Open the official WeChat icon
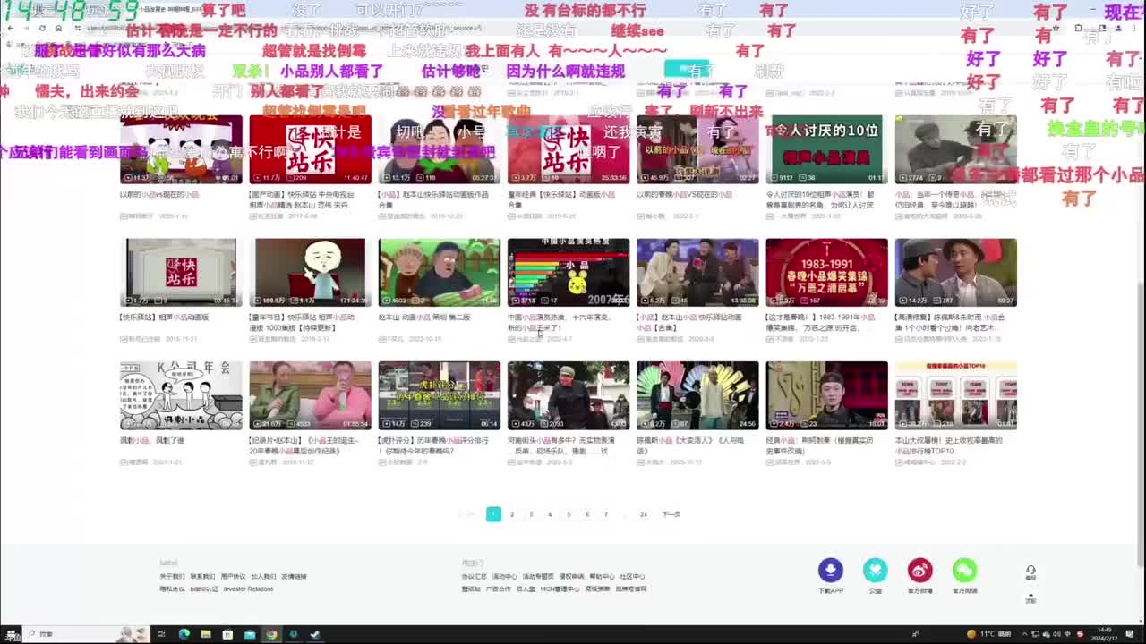 [x=964, y=570]
